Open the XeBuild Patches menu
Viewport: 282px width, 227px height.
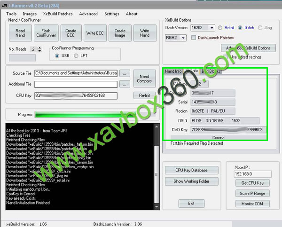click(x=58, y=14)
